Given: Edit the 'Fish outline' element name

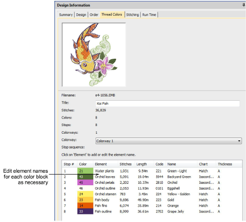Looking at the screenshot, I should [x=103, y=211].
